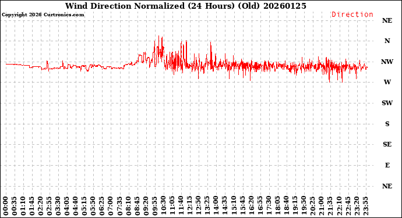Click the E direction axis label
402x218 pixels.
coord(387,165)
